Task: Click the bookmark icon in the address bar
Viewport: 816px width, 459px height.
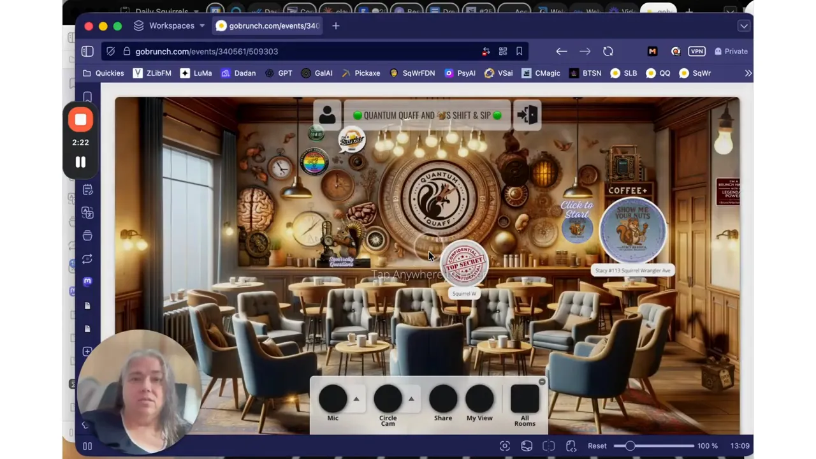Action: (519, 51)
